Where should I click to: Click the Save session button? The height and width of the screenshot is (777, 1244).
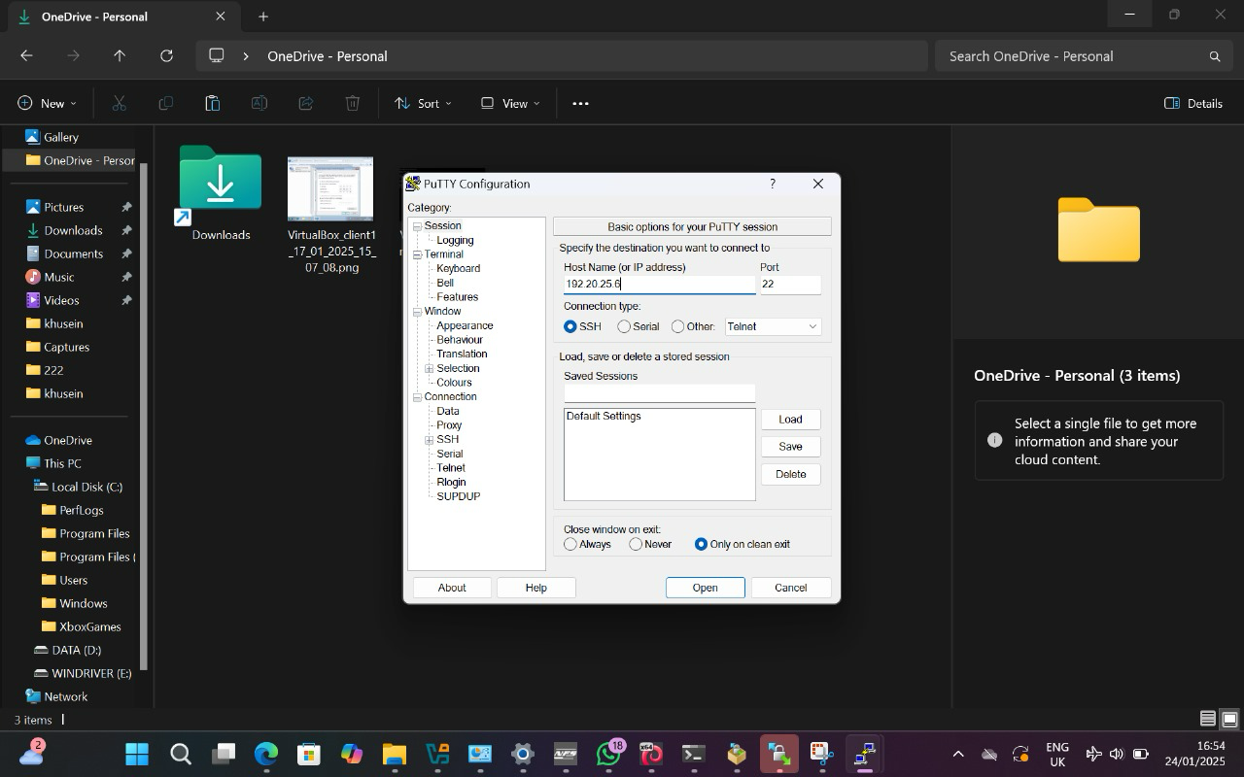click(x=790, y=447)
